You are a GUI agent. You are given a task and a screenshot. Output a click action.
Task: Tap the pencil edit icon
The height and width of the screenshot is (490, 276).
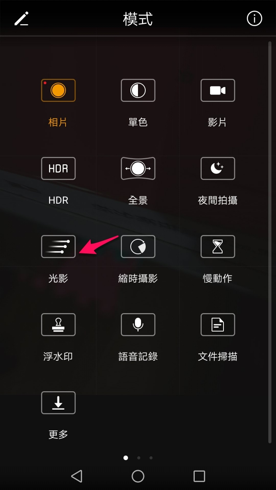[21, 19]
